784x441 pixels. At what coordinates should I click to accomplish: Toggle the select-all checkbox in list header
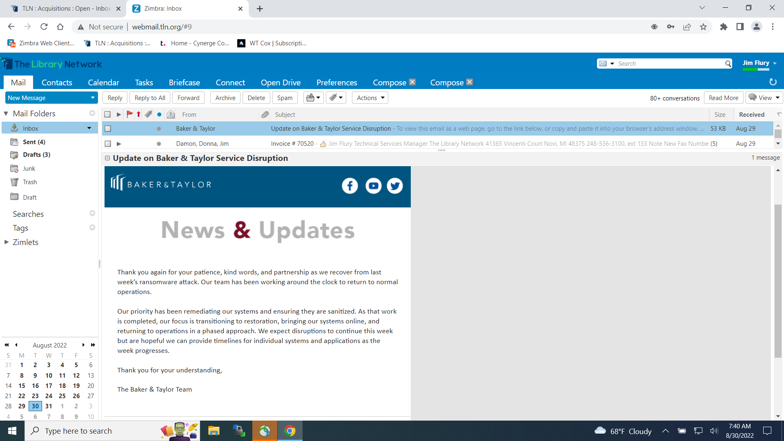tap(107, 115)
